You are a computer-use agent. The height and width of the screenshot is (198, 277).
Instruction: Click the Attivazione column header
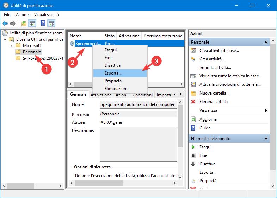click(x=129, y=36)
